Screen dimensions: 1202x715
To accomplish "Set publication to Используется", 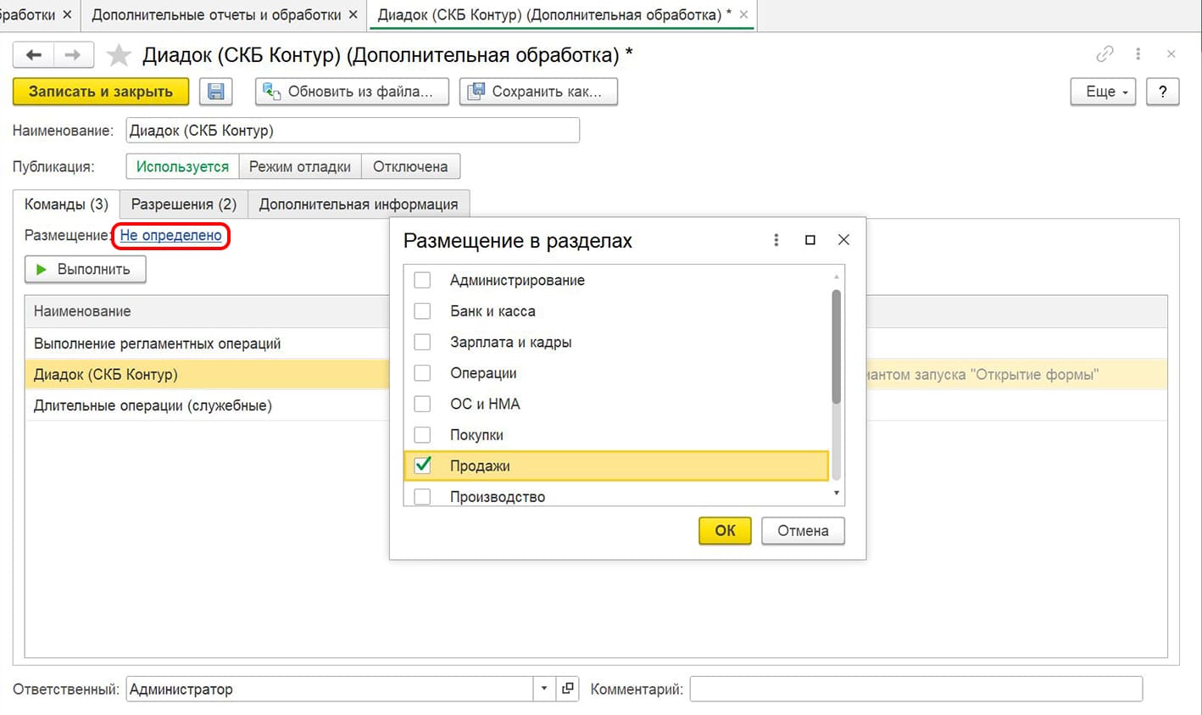I will pyautogui.click(x=182, y=166).
